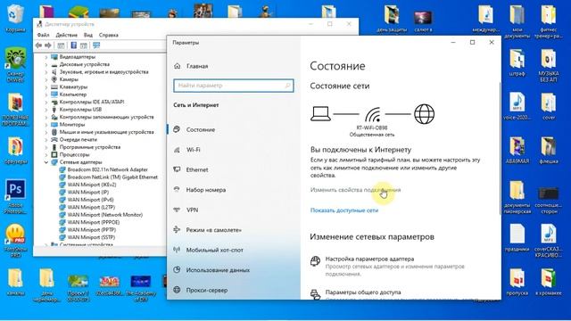This screenshot has width=571, height=321.
Task: Select the Корзина desktop icon
Action: point(15,18)
